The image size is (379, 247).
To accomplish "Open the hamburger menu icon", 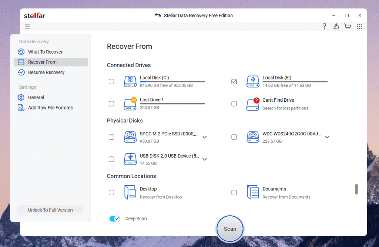I will tap(28, 26).
